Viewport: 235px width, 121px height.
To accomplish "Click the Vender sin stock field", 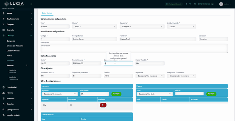I will 55,76.
